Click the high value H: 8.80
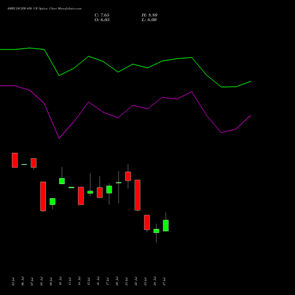This screenshot has width=295, height=295. [x=149, y=15]
